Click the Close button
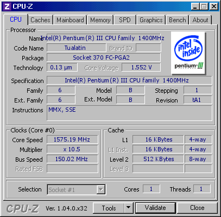Screen dimensions: 221x217 point(197,208)
